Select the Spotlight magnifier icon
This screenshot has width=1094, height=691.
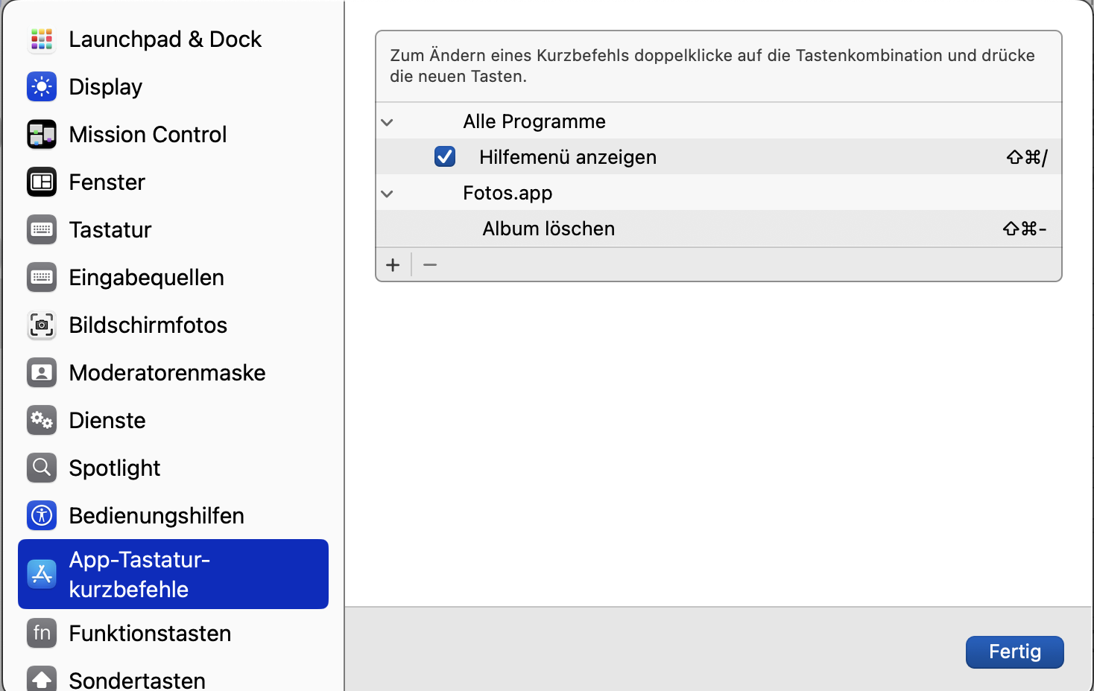[42, 468]
